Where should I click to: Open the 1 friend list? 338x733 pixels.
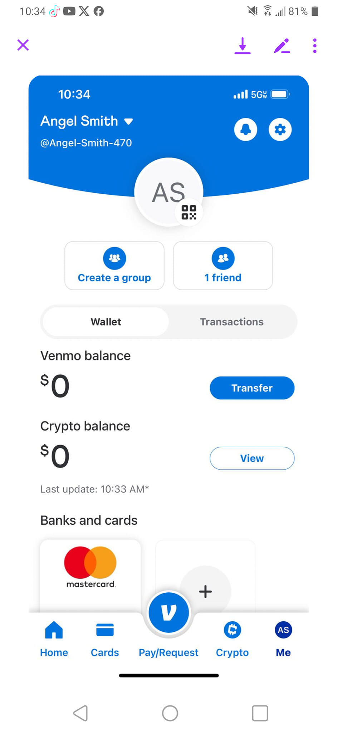tap(223, 266)
